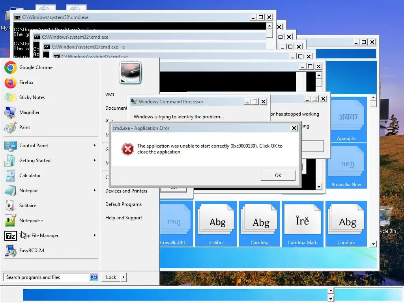Expand Notepad recent files arrow
404x303 pixels.
click(x=95, y=191)
